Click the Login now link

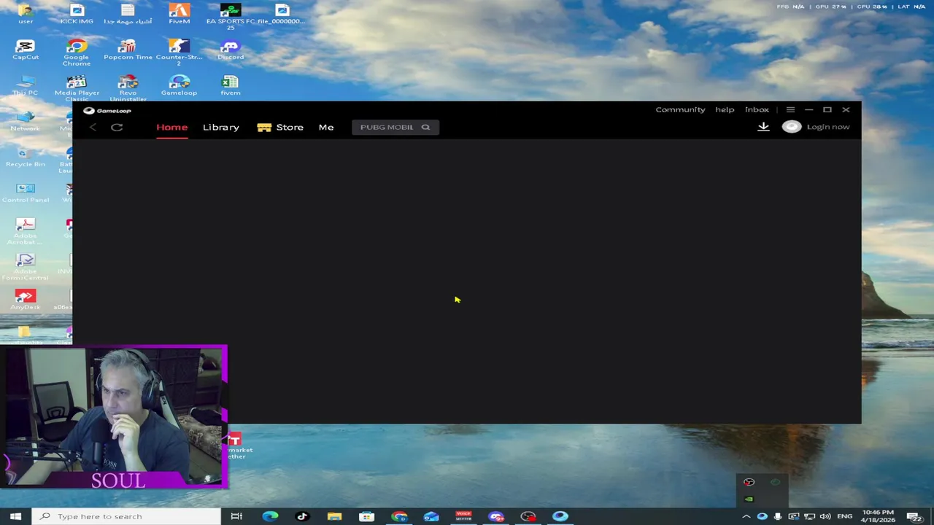828,127
